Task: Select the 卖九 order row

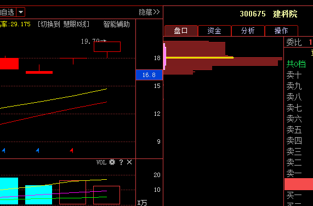Action: [299, 86]
